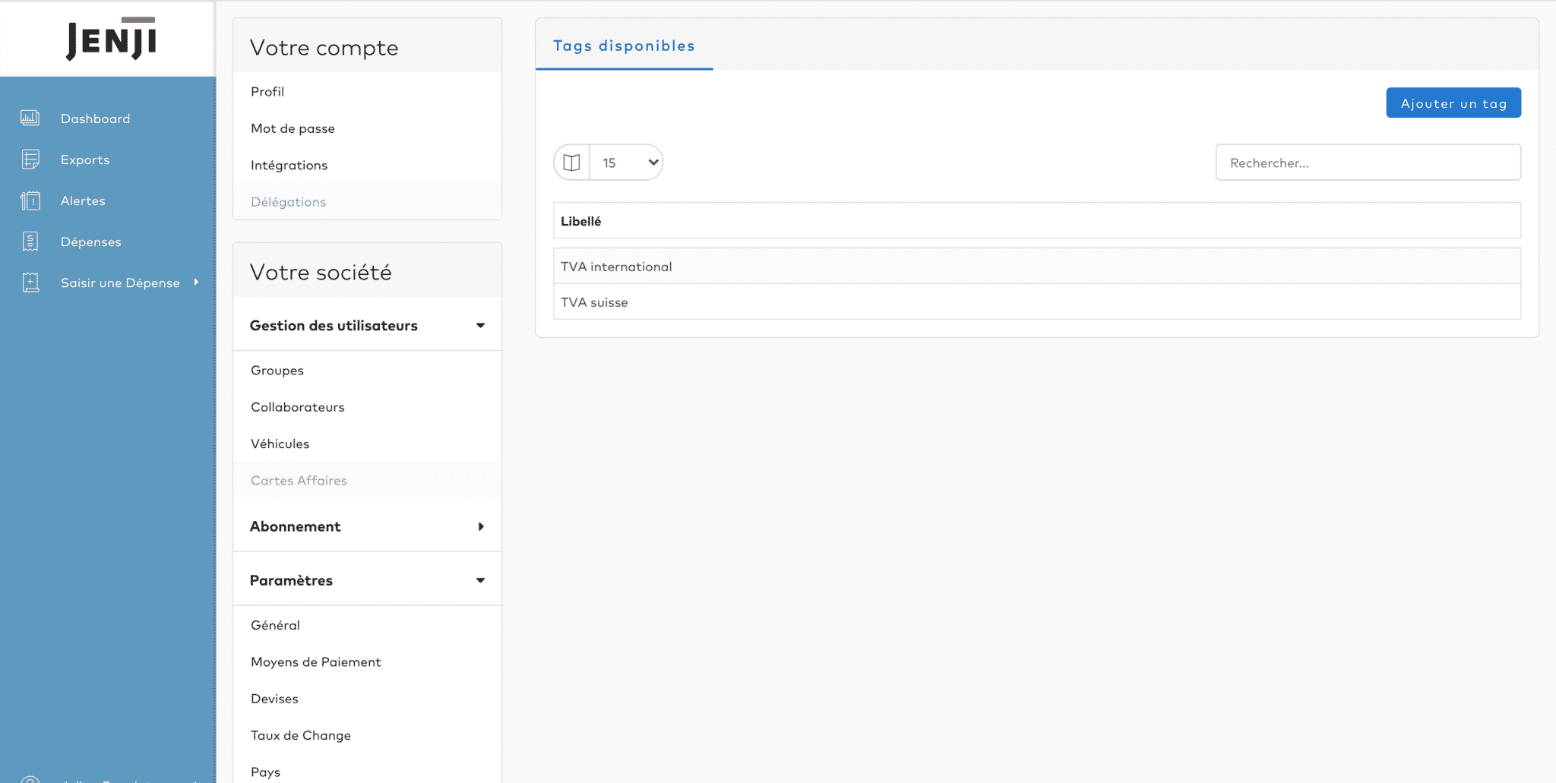Open the Profil link

(x=267, y=91)
